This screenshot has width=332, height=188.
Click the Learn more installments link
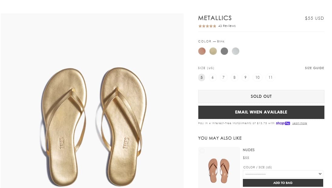click(300, 123)
